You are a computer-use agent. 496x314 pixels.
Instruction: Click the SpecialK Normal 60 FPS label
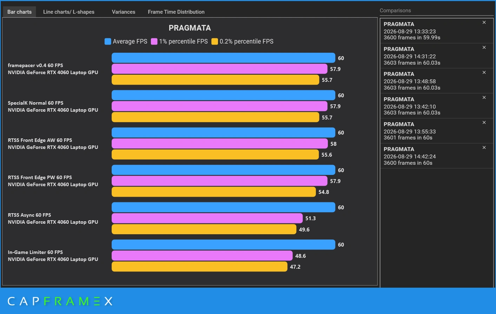35,103
